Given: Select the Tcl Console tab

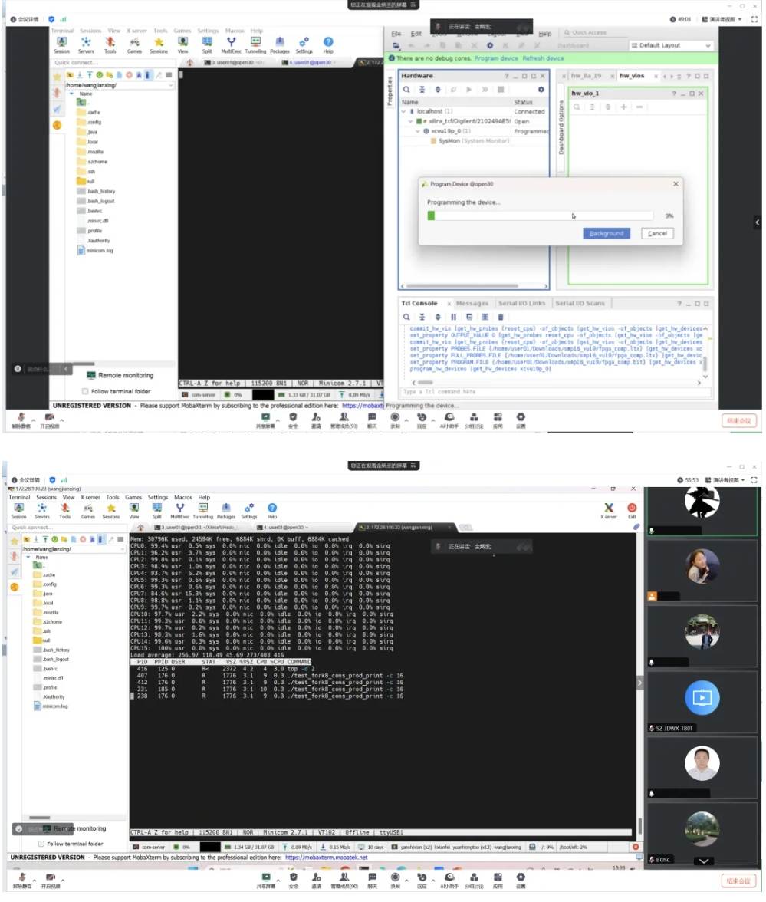Looking at the screenshot, I should [419, 303].
